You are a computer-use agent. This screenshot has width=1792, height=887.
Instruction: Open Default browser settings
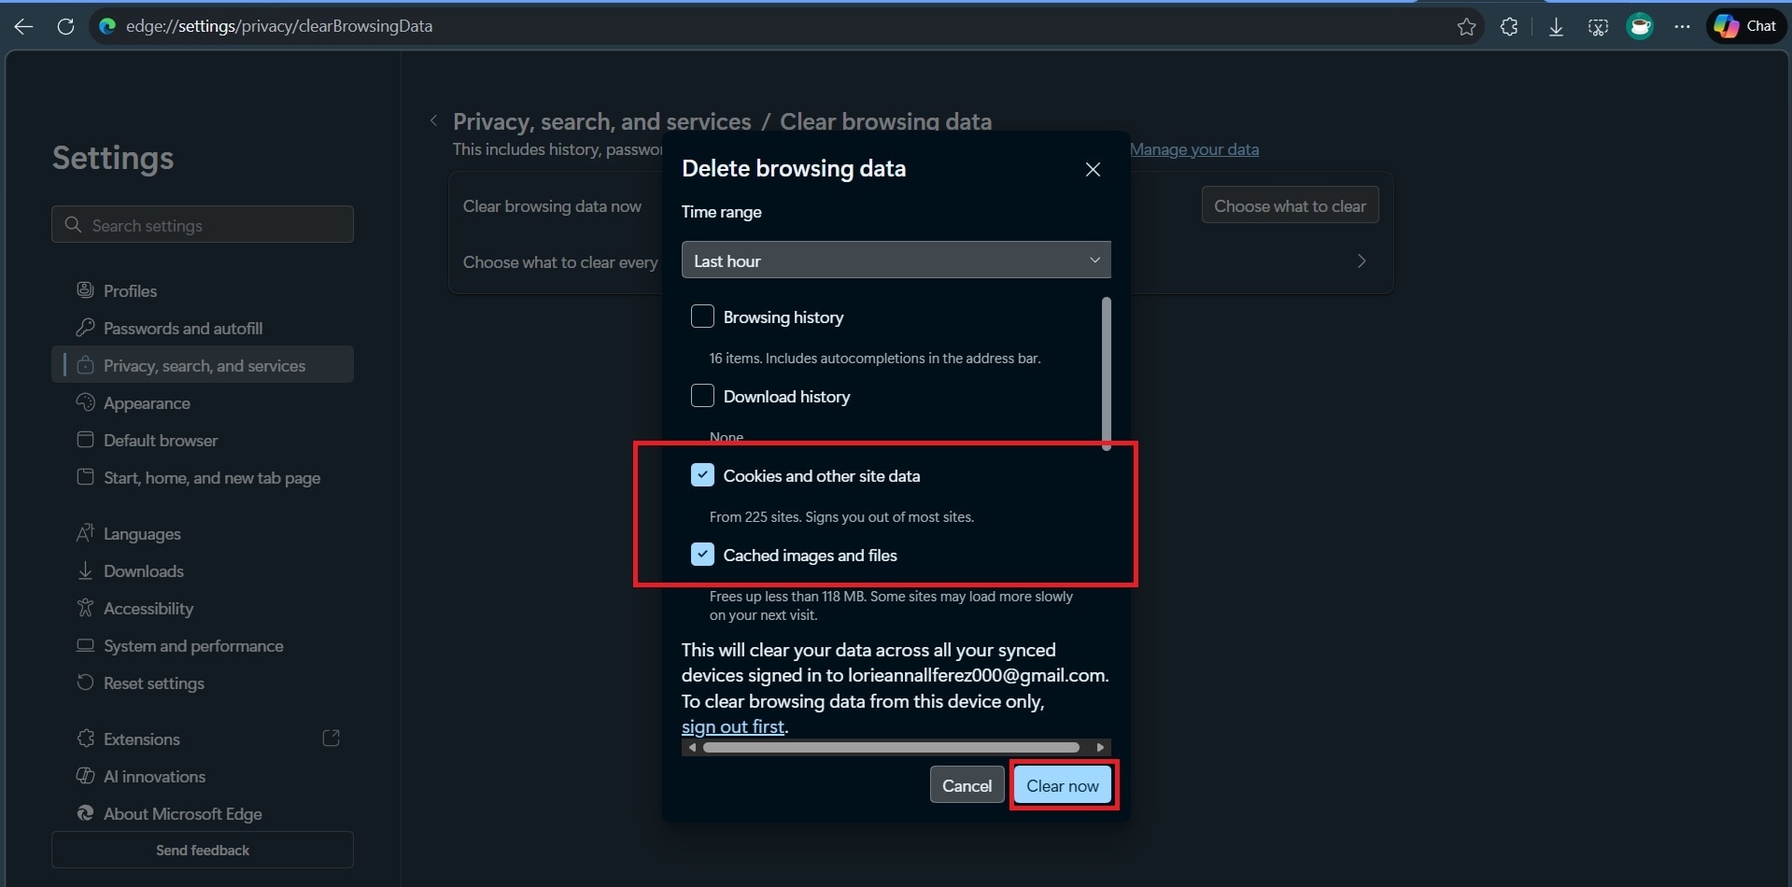(203, 440)
